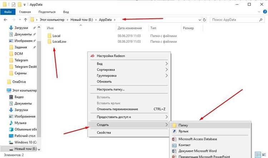Sort by Размер column header
268x158 pixels.
pyautogui.click(x=188, y=28)
